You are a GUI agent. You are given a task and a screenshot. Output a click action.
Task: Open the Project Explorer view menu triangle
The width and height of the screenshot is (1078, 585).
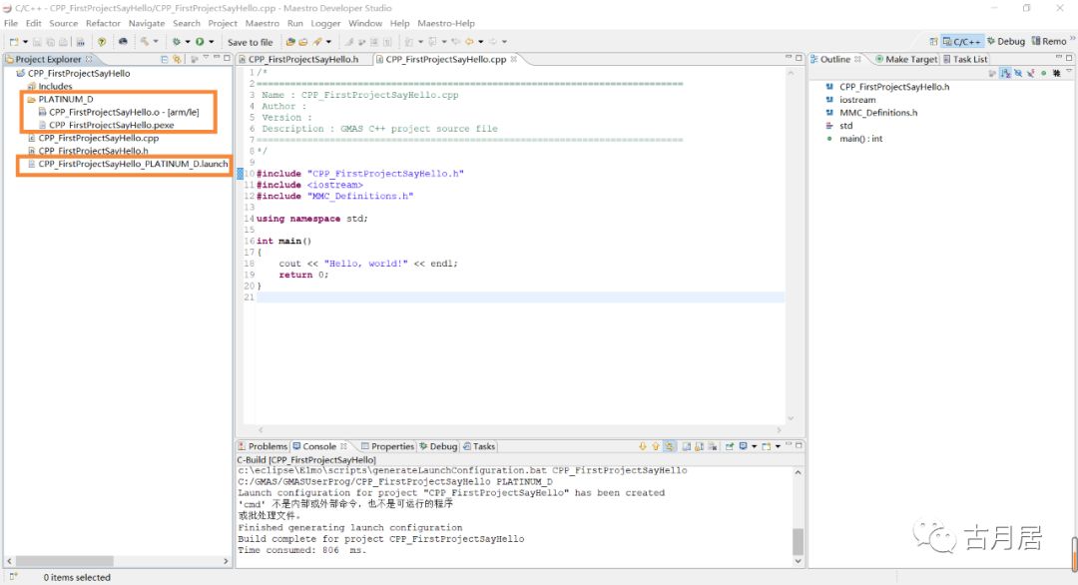[206, 58]
